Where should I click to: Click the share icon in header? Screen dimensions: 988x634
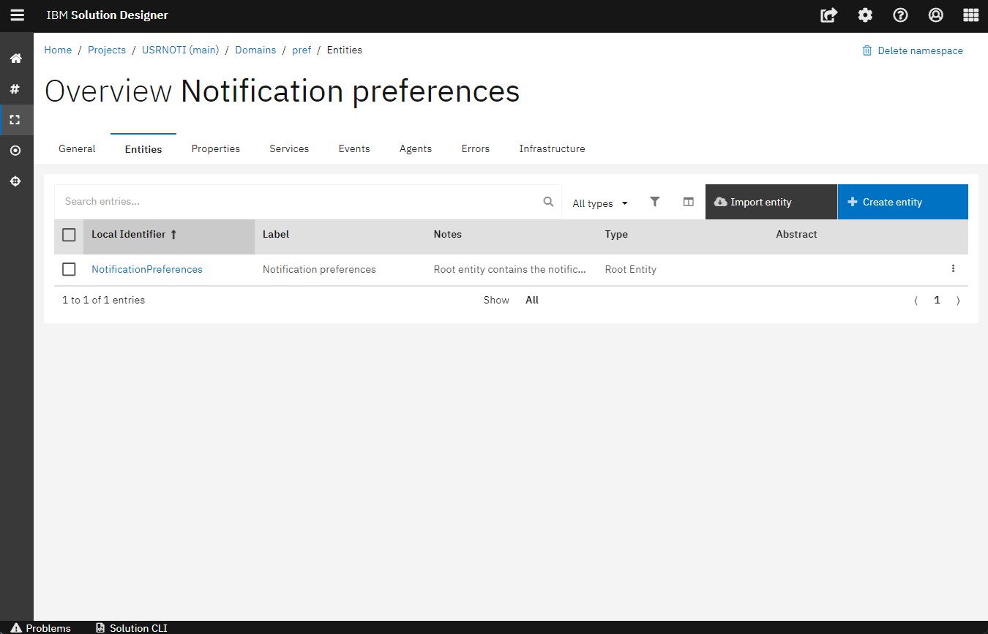pyautogui.click(x=828, y=15)
